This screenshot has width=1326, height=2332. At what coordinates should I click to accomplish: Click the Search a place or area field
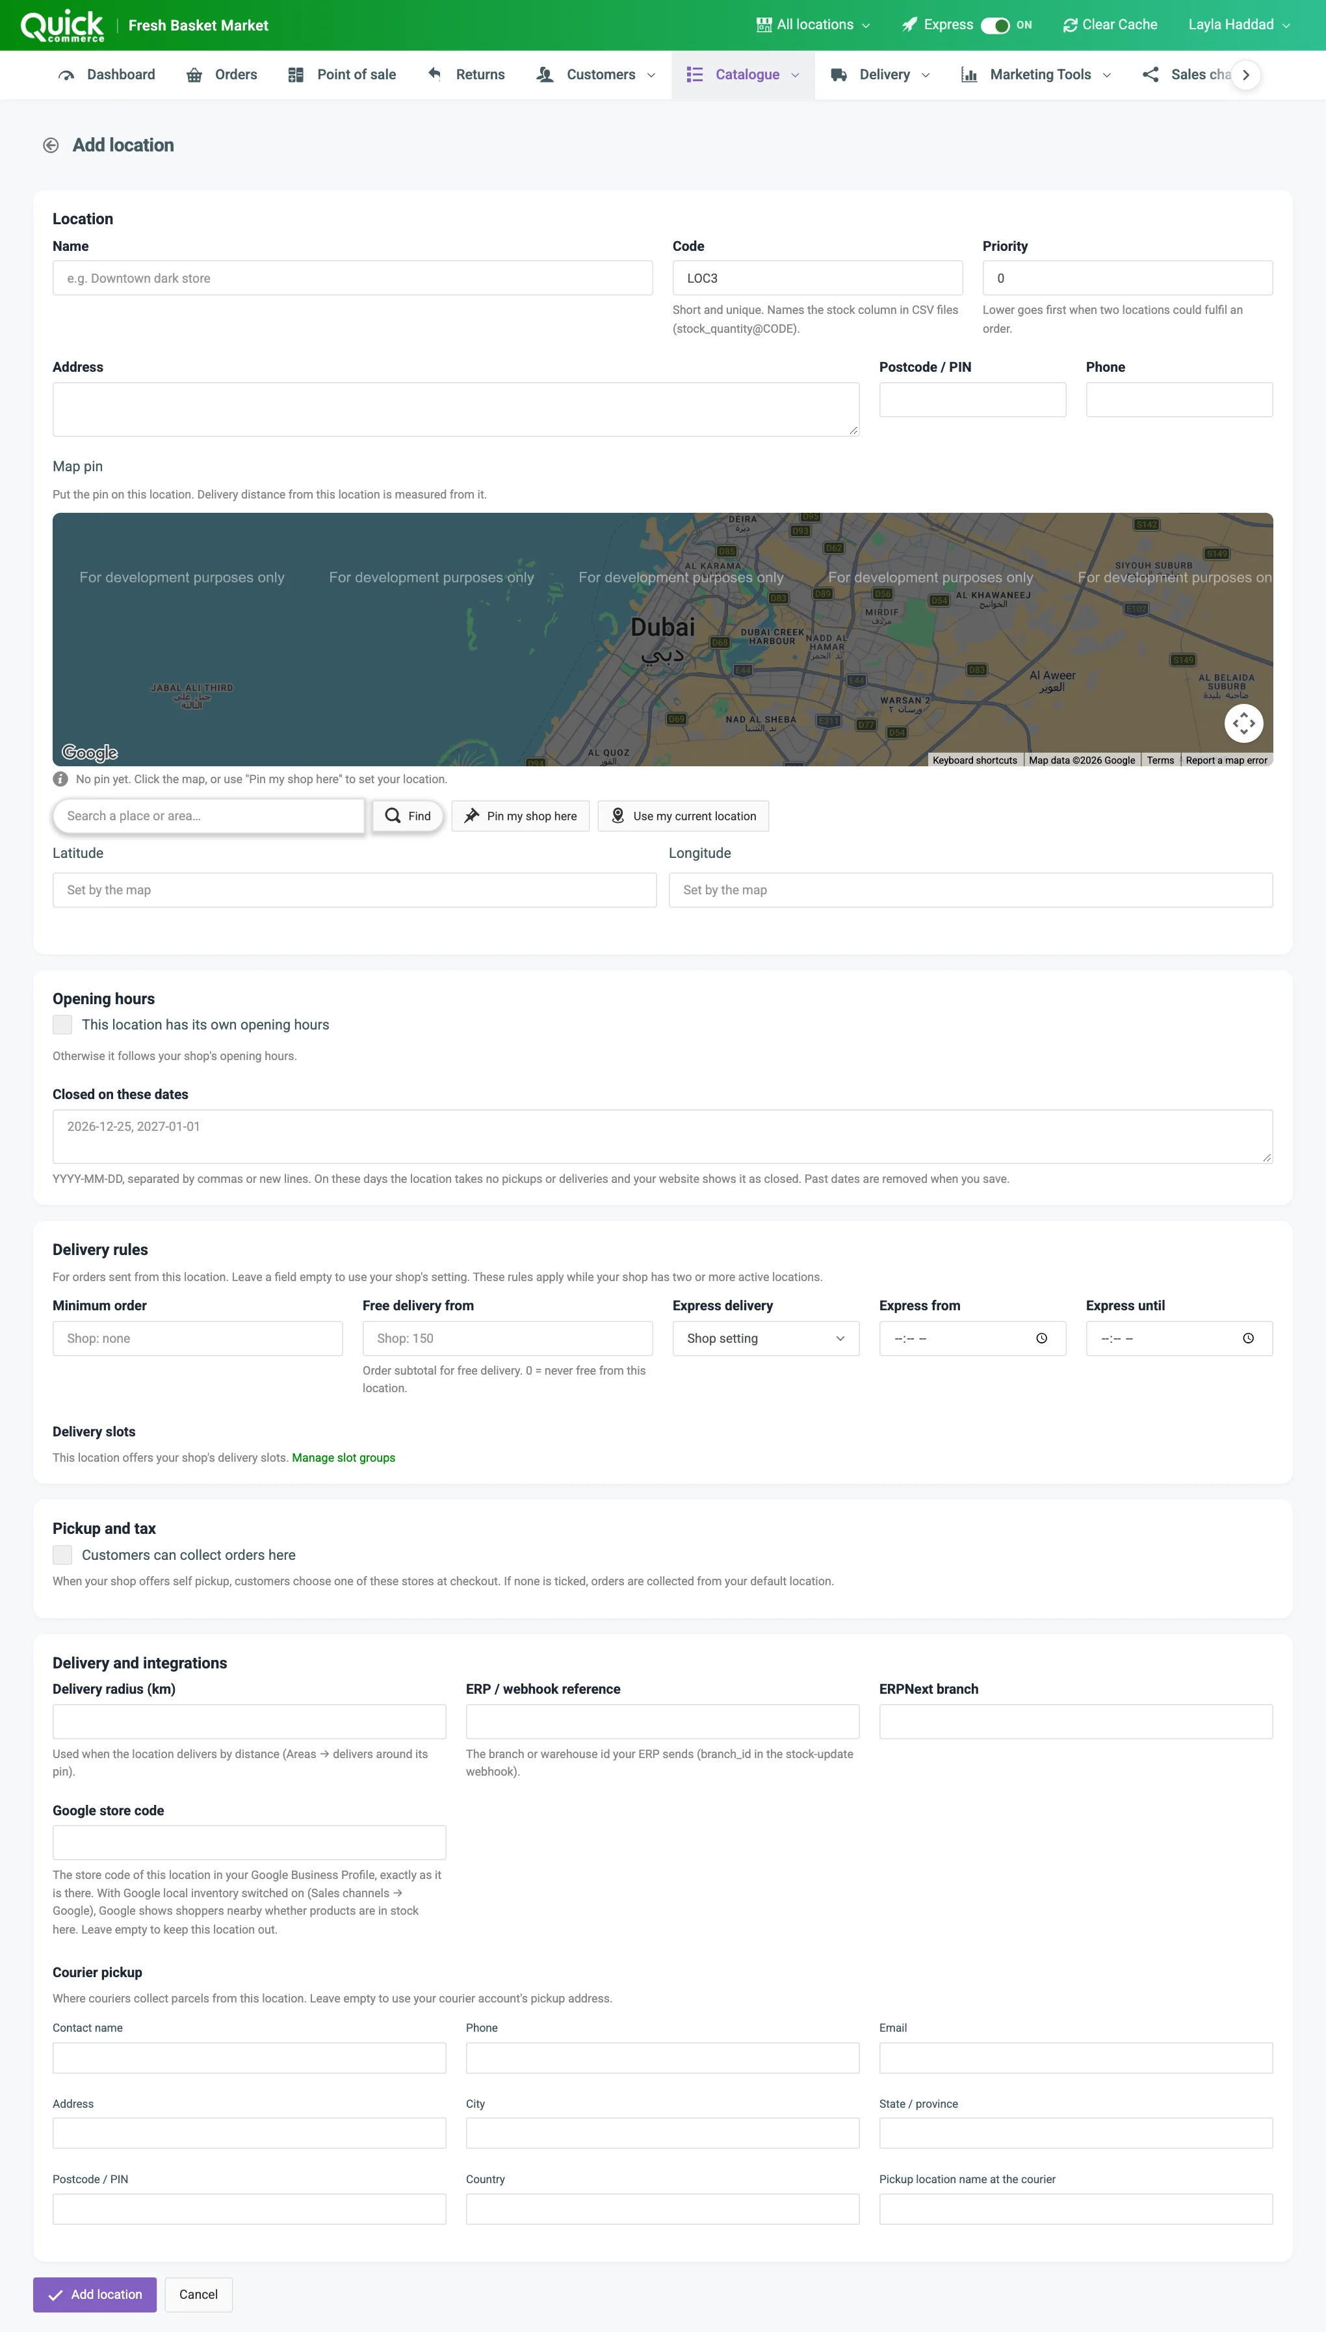coord(209,816)
